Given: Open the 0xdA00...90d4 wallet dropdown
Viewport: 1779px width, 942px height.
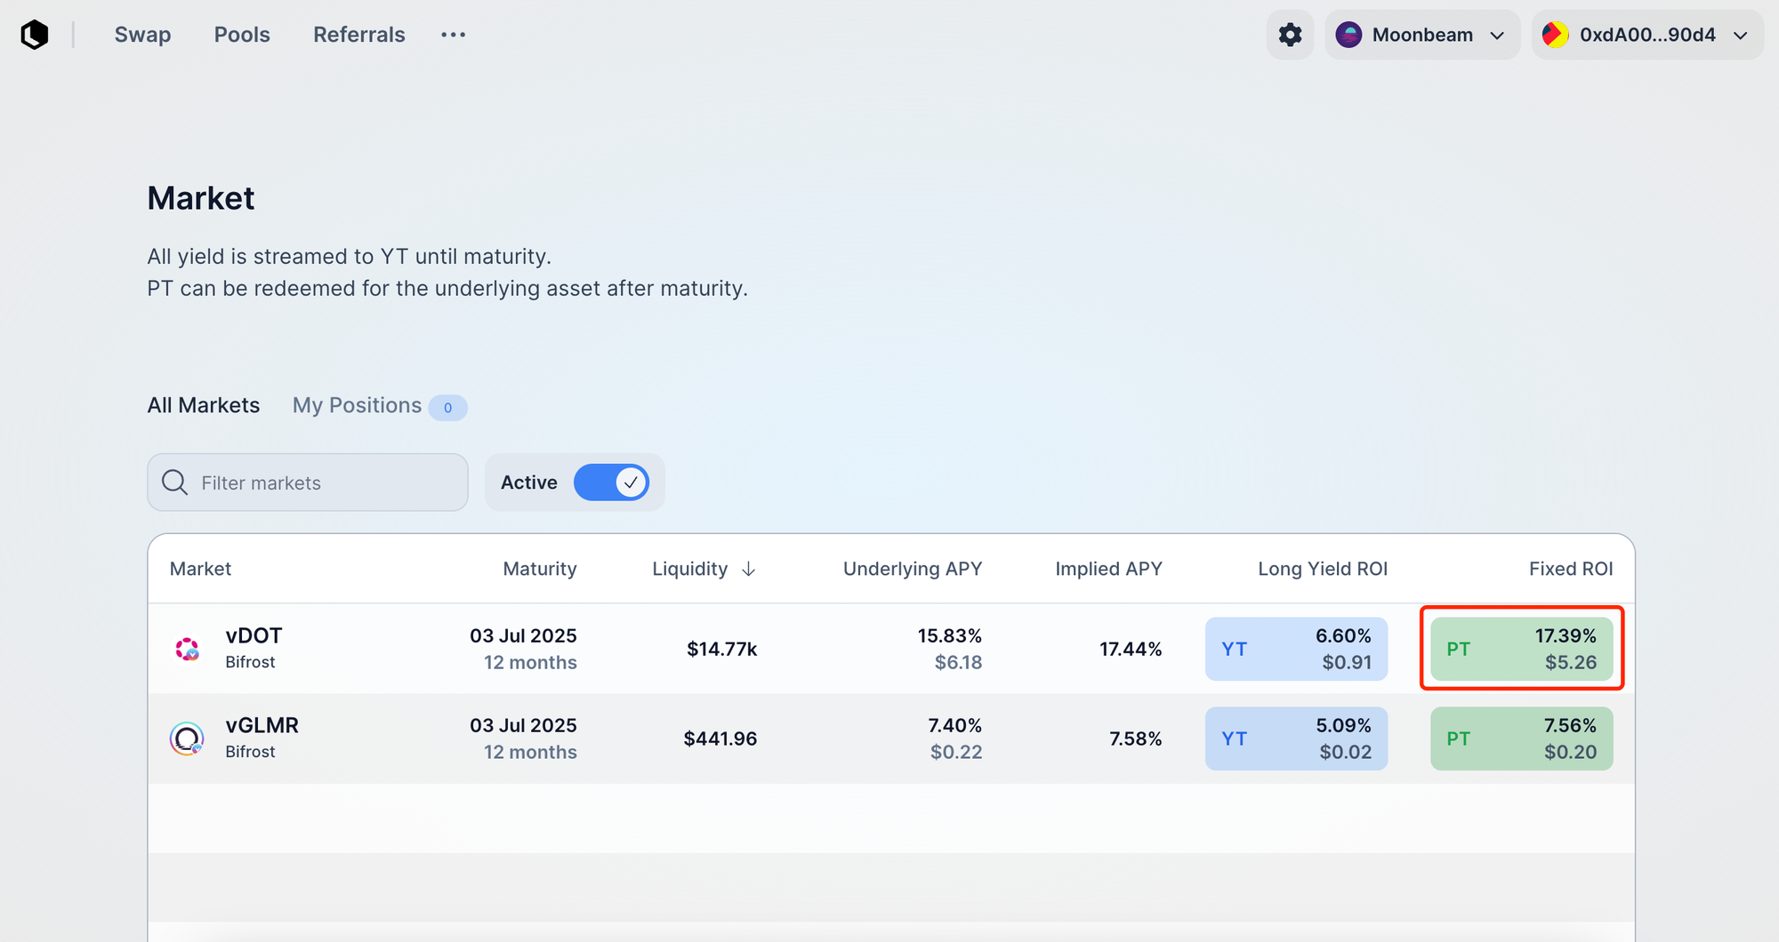Looking at the screenshot, I should coord(1647,35).
